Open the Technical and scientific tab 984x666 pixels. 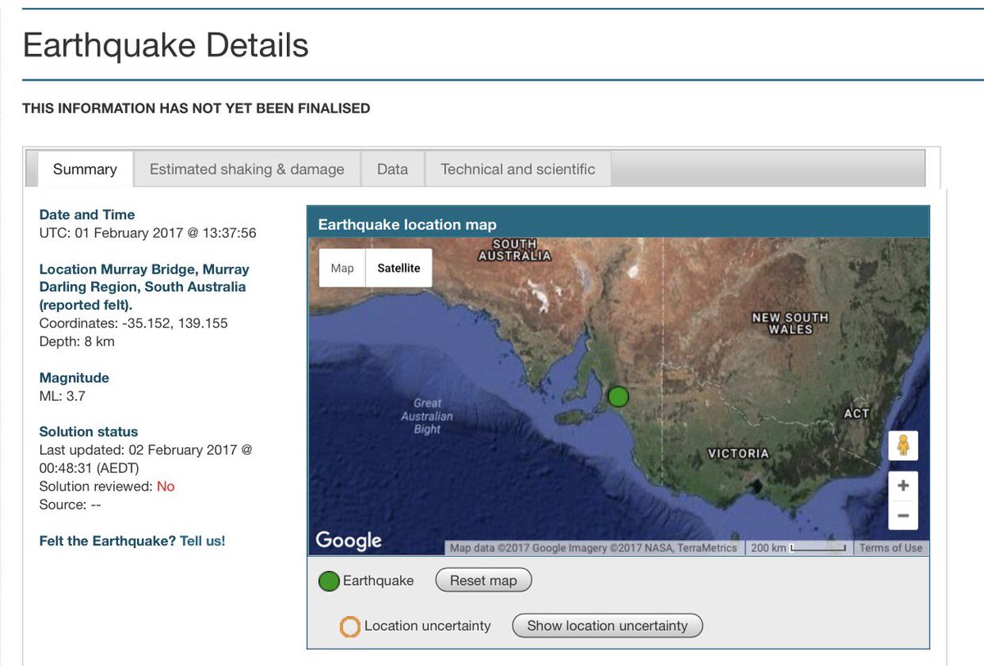click(x=518, y=170)
